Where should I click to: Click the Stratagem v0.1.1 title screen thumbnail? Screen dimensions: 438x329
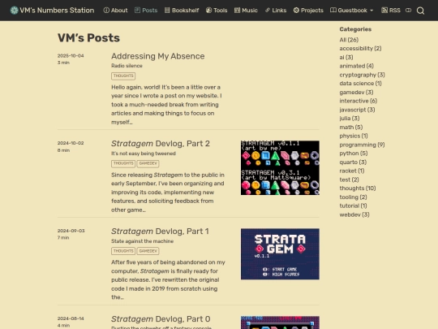point(280,254)
